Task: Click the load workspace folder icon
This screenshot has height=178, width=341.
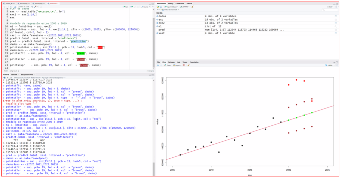Action: pos(158,7)
